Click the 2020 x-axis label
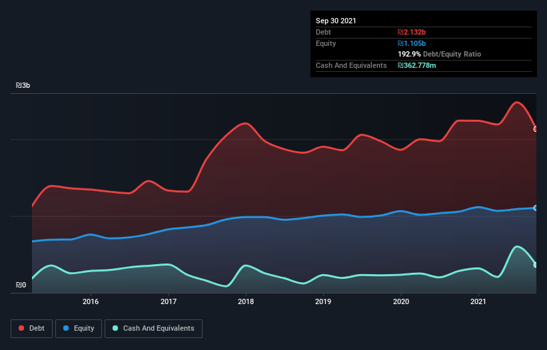Image resolution: width=547 pixels, height=350 pixels. coord(401,301)
